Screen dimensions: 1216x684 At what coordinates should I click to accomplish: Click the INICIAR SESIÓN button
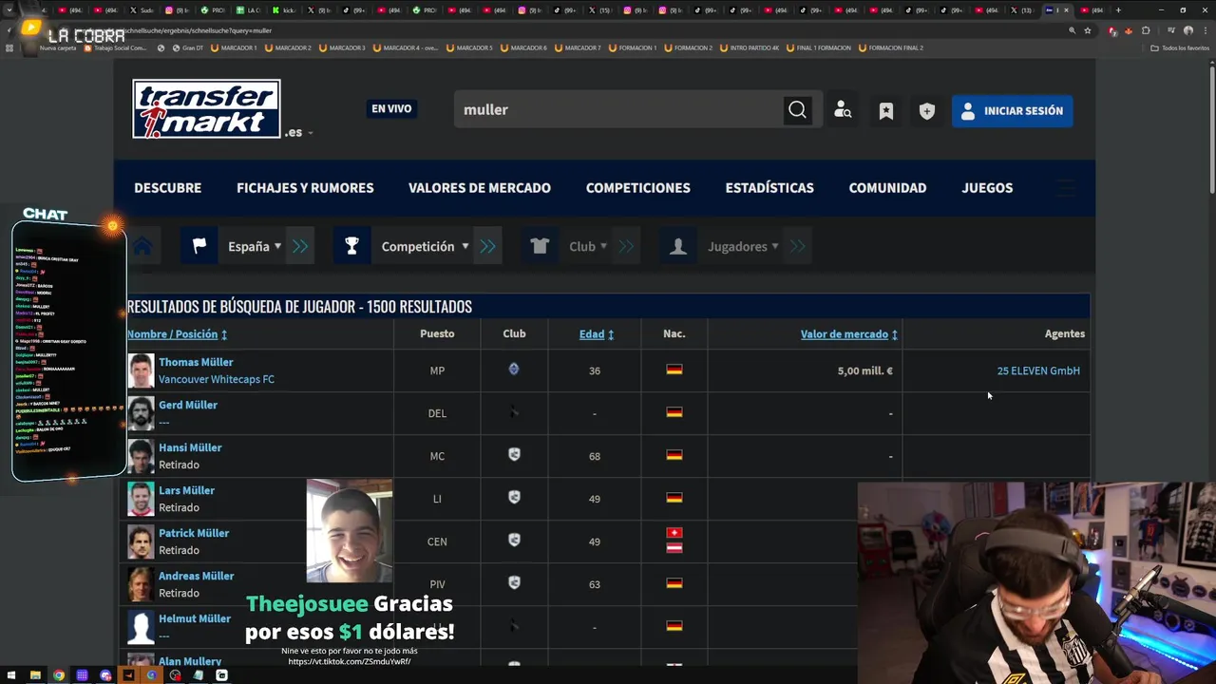(x=1013, y=111)
